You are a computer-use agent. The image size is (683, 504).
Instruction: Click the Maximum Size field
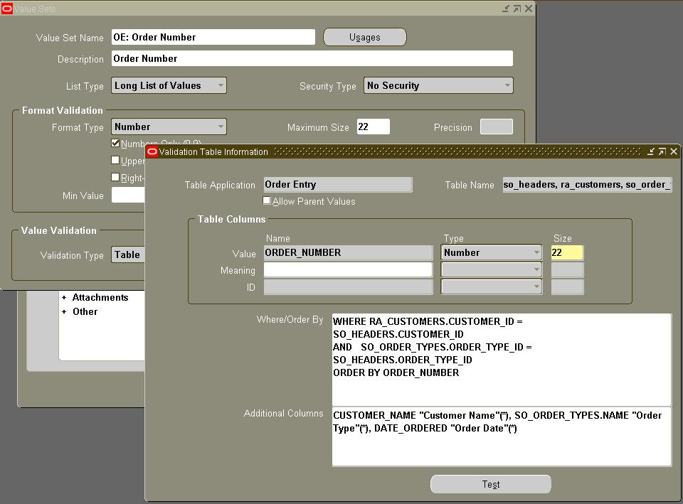pos(373,126)
